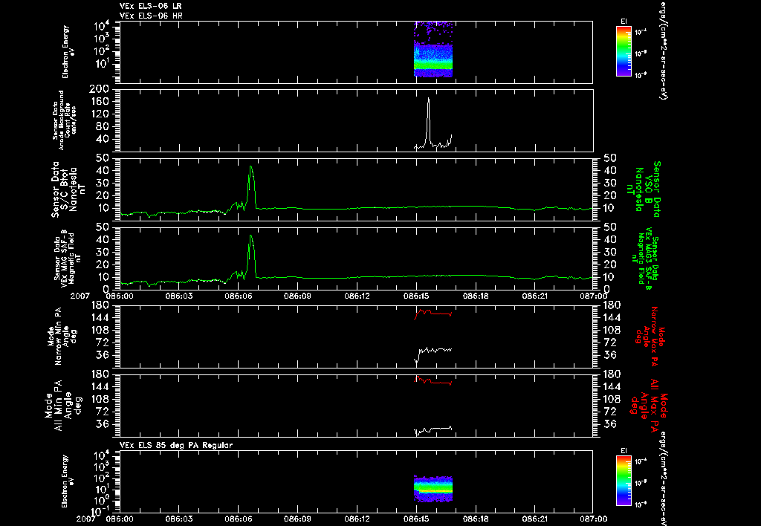The image size is (761, 526).
Task: Click the bottom EI color scale bar
Action: [x=624, y=481]
